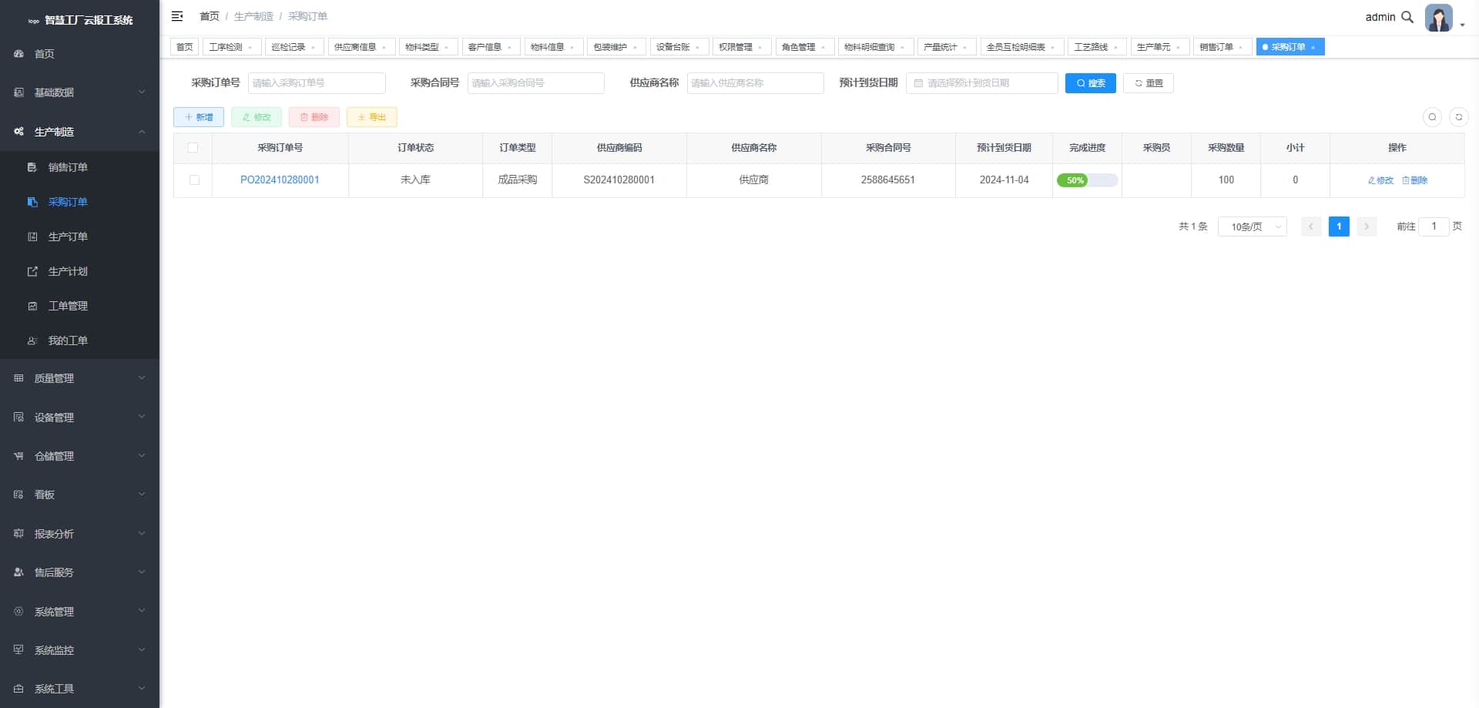
Task: Close the 物料类型 tab
Action: 447,48
